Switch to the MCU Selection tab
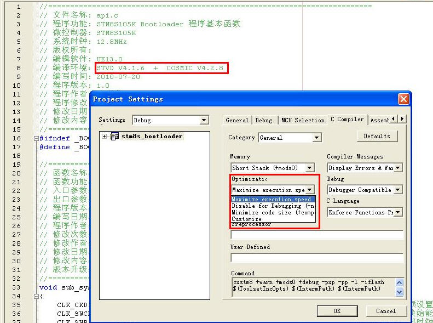The image size is (433, 323). point(302,120)
